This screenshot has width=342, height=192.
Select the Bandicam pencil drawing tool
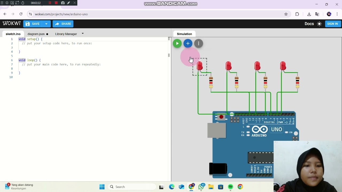[x=69, y=3]
